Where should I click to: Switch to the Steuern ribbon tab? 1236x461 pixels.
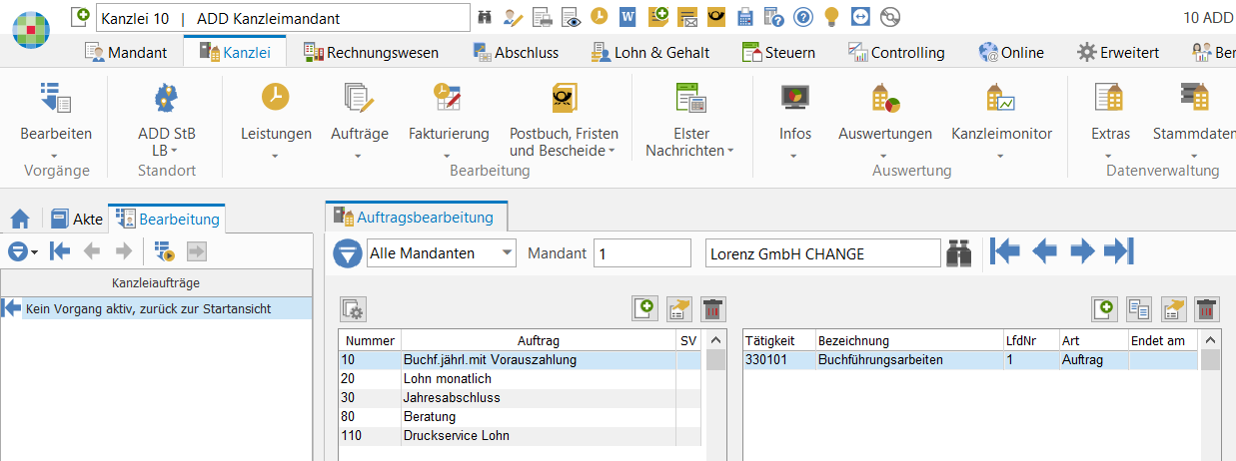[x=779, y=52]
